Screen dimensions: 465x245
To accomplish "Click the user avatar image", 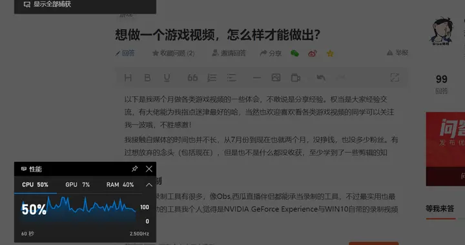I will point(441,32).
